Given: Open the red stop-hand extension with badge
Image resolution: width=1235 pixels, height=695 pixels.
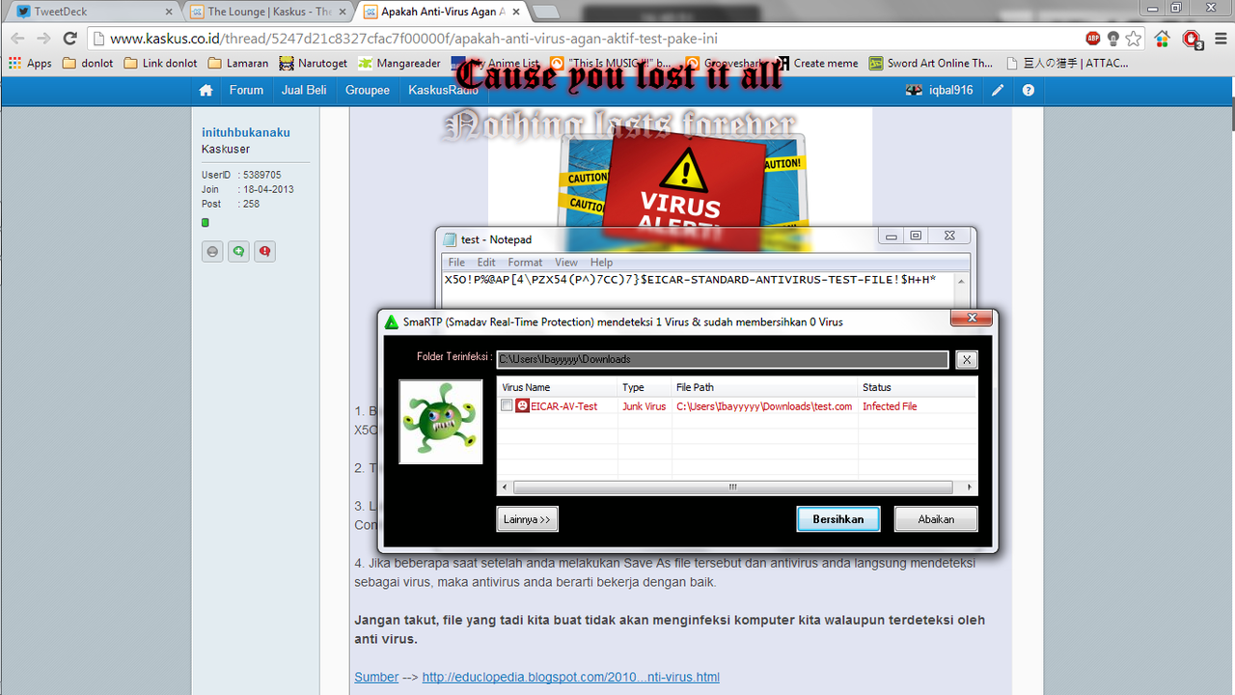Looking at the screenshot, I should [x=1193, y=39].
